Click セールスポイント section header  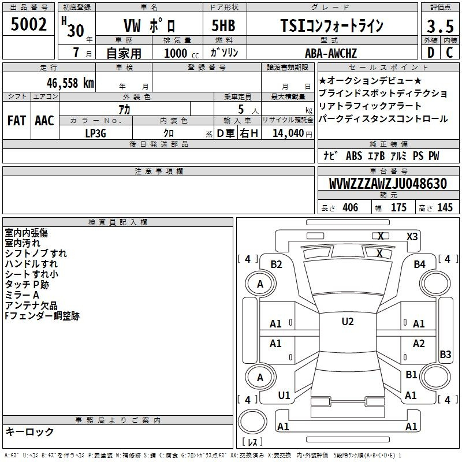tap(388, 67)
